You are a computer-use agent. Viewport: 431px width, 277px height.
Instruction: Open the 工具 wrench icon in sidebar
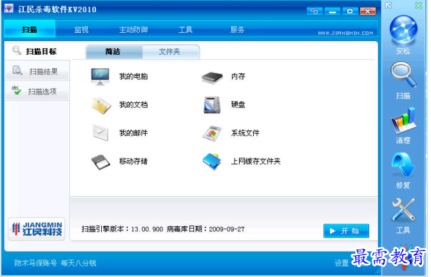coord(403,210)
